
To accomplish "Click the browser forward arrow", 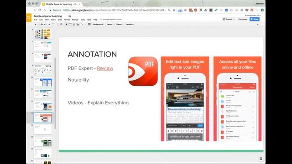I will pyautogui.click(x=35, y=10).
